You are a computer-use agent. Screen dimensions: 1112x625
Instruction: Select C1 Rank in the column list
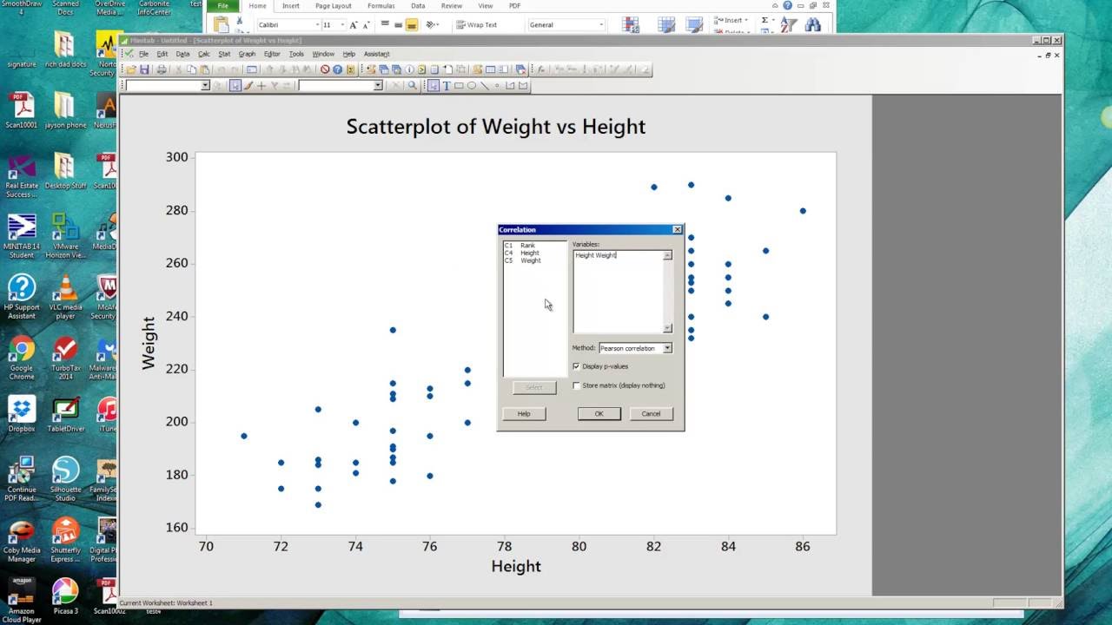[x=520, y=246]
